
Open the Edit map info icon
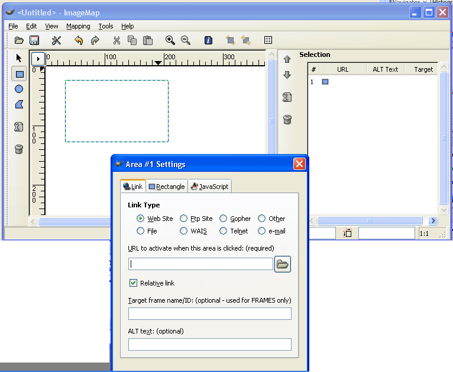[208, 40]
